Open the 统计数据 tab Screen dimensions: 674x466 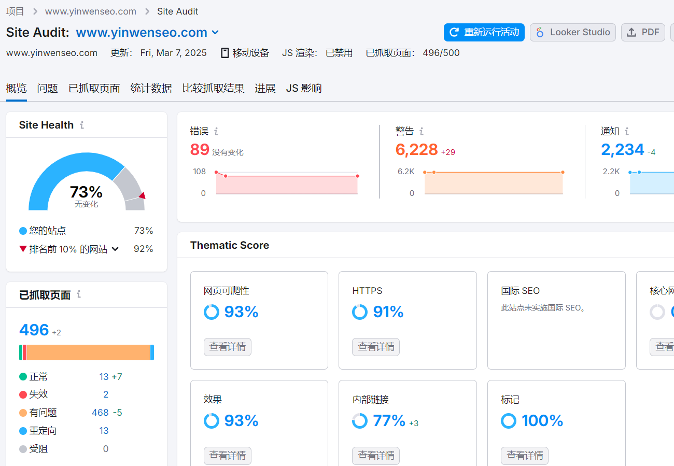click(x=151, y=88)
